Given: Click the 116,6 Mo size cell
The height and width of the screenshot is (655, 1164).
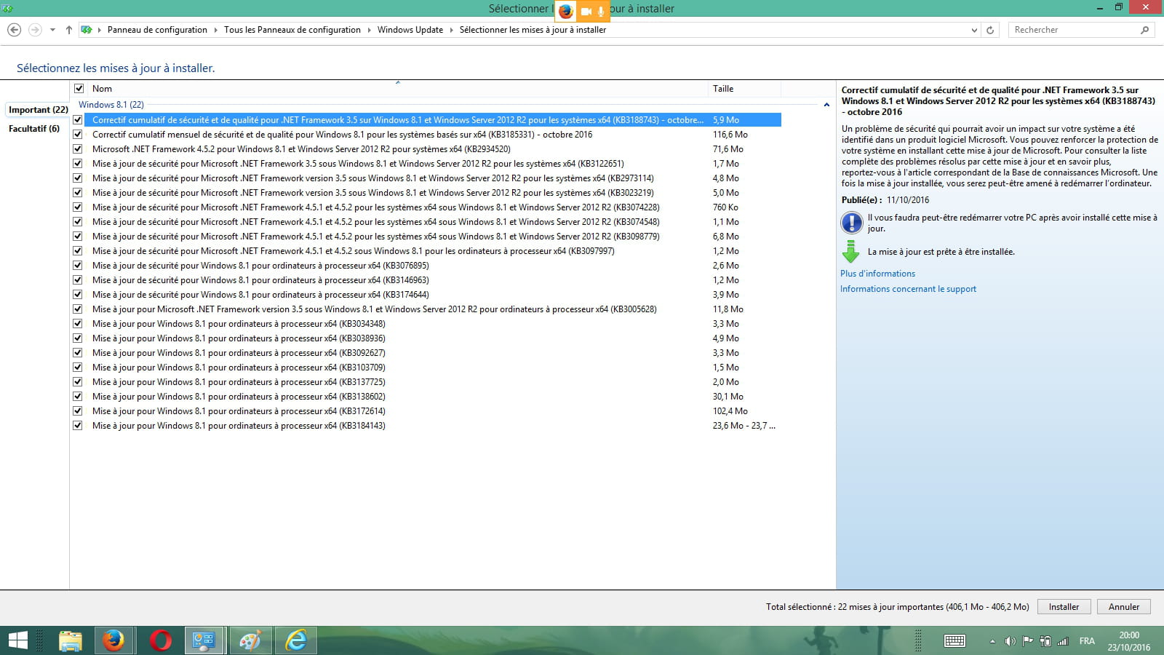Looking at the screenshot, I should pos(730,135).
